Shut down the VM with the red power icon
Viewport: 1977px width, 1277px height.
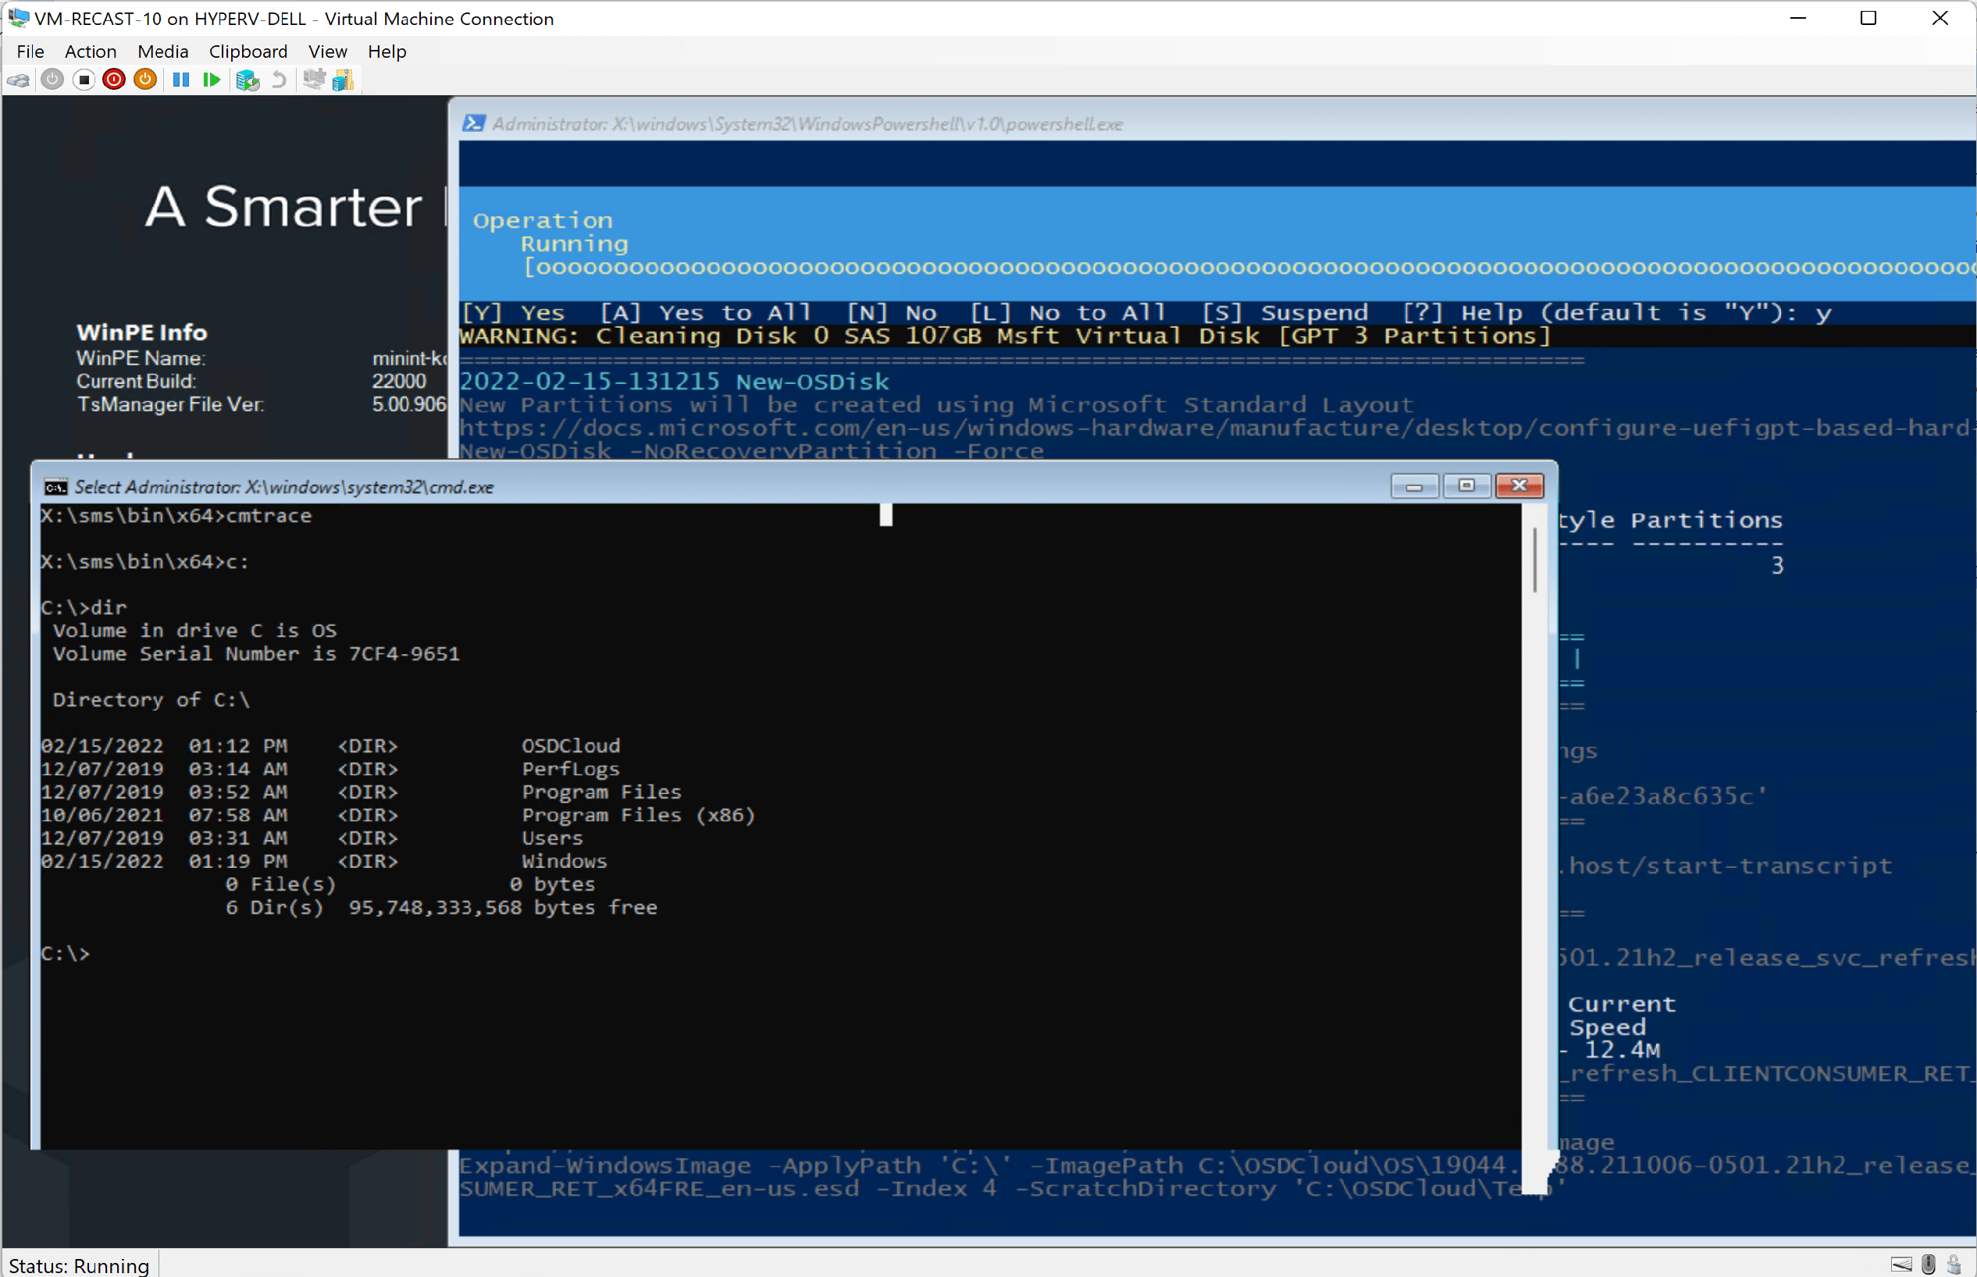[x=114, y=80]
